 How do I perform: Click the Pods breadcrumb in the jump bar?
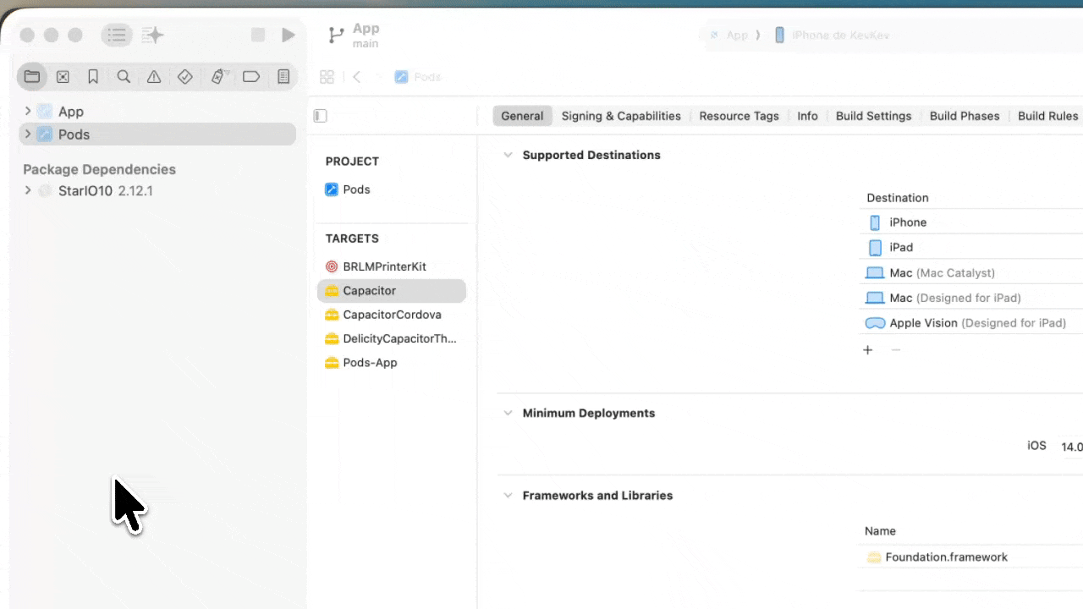tap(418, 77)
